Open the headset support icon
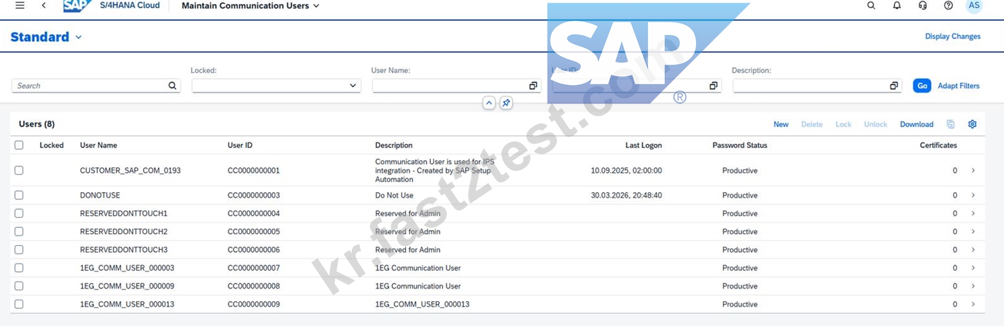This screenshot has height=326, width=1004. pyautogui.click(x=922, y=5)
